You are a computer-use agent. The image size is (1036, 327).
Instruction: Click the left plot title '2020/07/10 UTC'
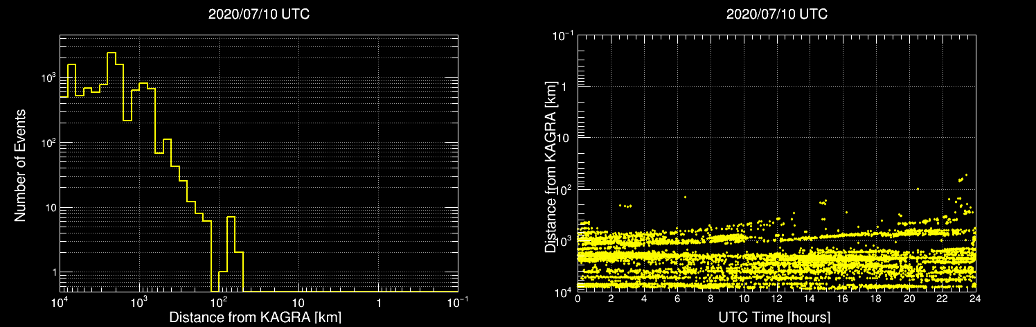click(x=258, y=14)
